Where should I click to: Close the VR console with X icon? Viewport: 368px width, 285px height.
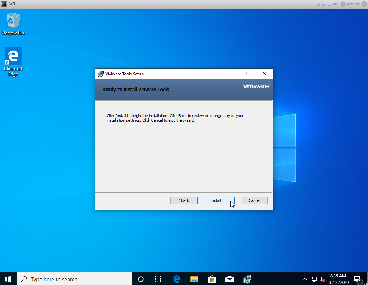click(x=364, y=4)
